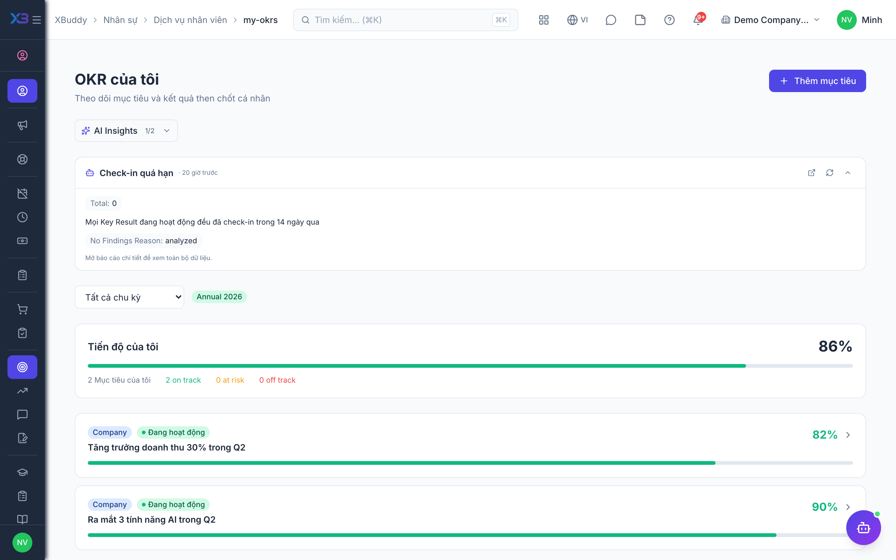Open the clock timesheet sidebar icon
896x560 pixels.
tap(22, 217)
